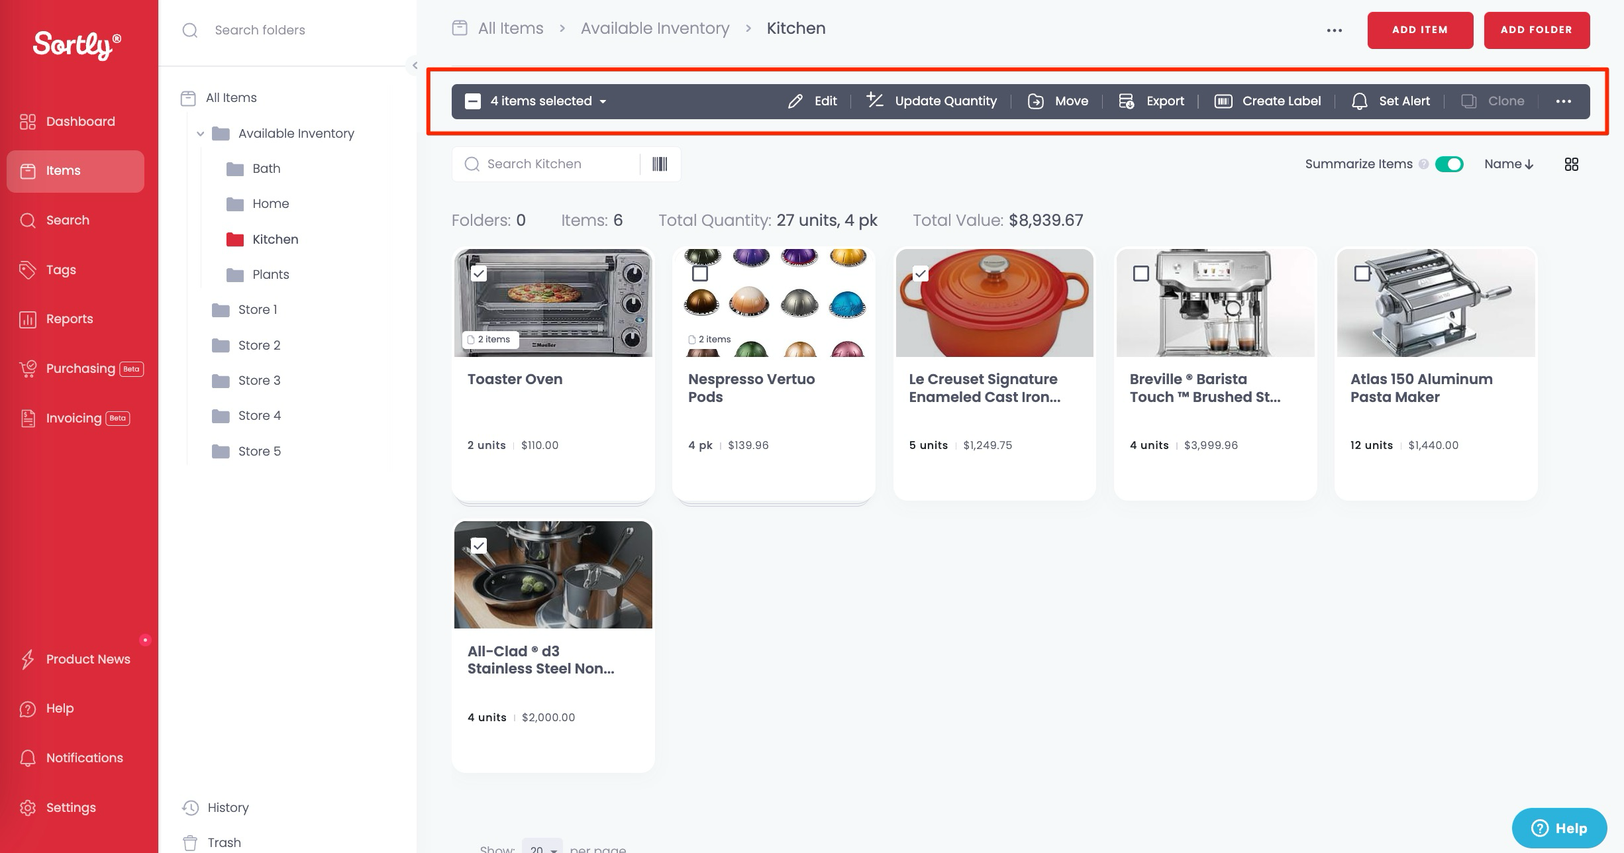Click Summarize Items info icon
Image resolution: width=1624 pixels, height=853 pixels.
pyautogui.click(x=1423, y=164)
